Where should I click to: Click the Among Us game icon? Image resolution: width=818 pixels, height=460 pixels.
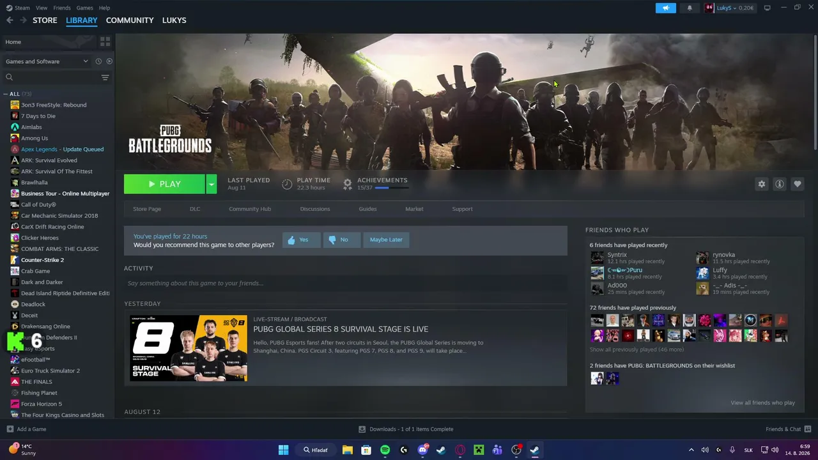15,138
